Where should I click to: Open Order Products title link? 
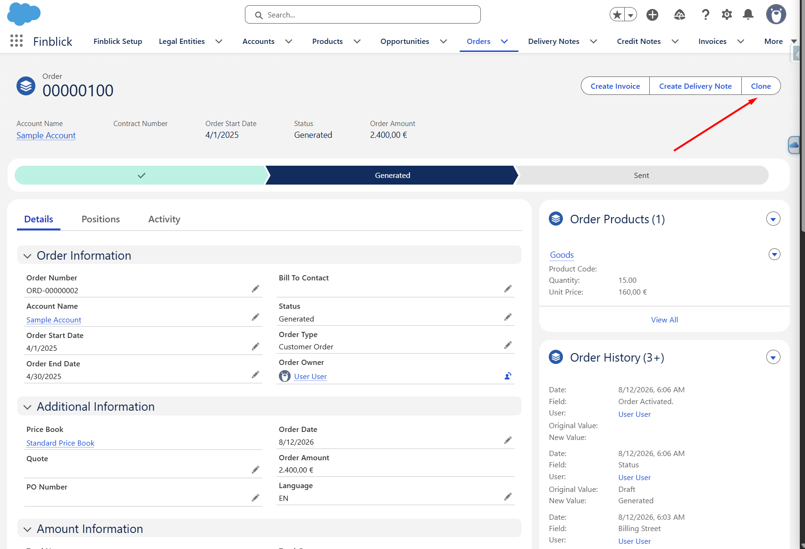click(x=618, y=219)
